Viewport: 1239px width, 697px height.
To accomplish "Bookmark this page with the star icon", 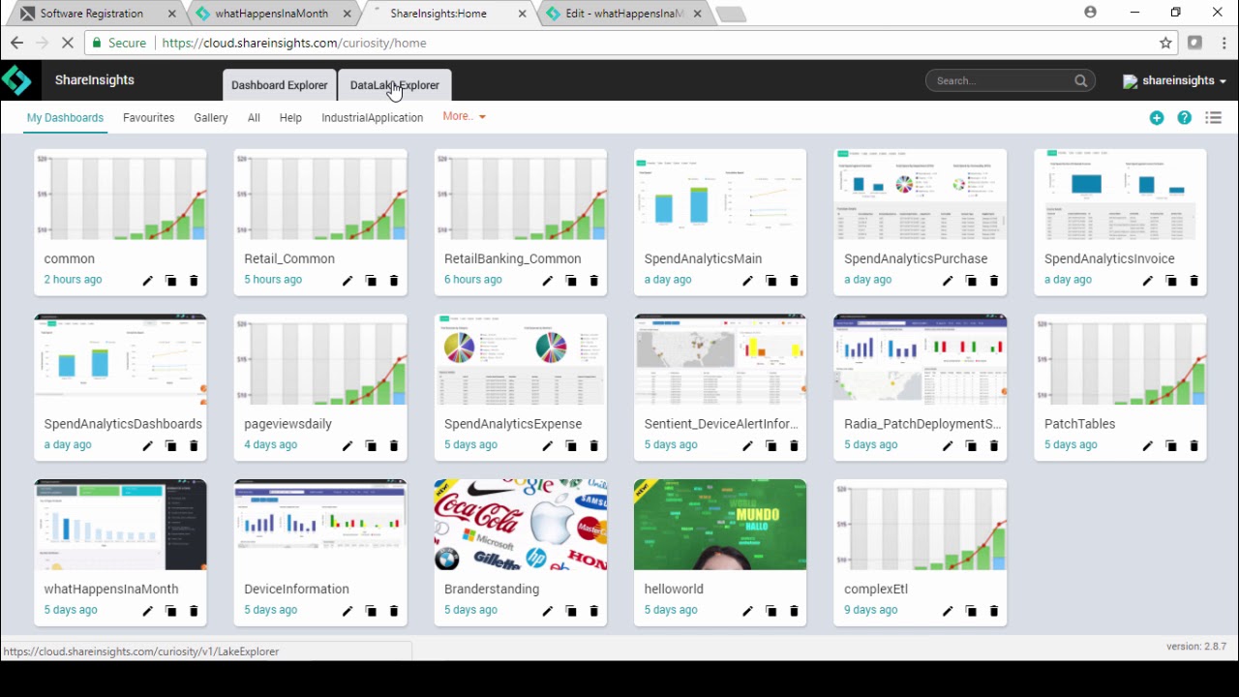I will point(1165,43).
